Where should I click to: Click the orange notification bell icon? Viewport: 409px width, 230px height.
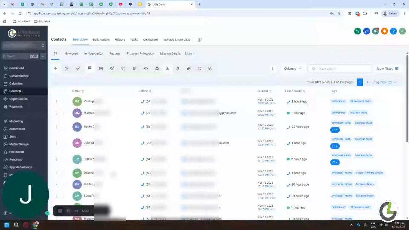384,31
